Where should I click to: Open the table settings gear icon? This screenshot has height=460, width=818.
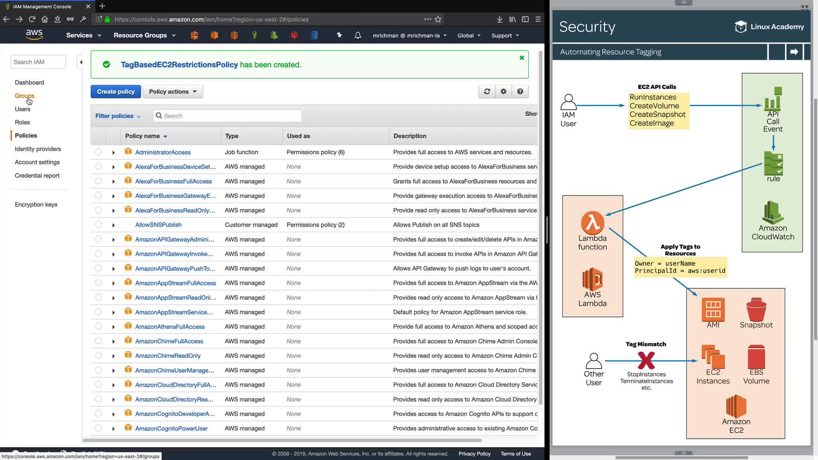[x=504, y=92]
